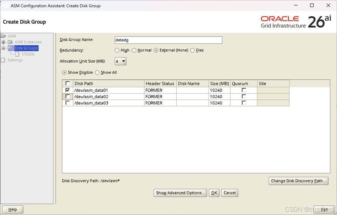337x215 pixels.
Task: Toggle the select-all disks header checkbox
Action: pos(68,83)
